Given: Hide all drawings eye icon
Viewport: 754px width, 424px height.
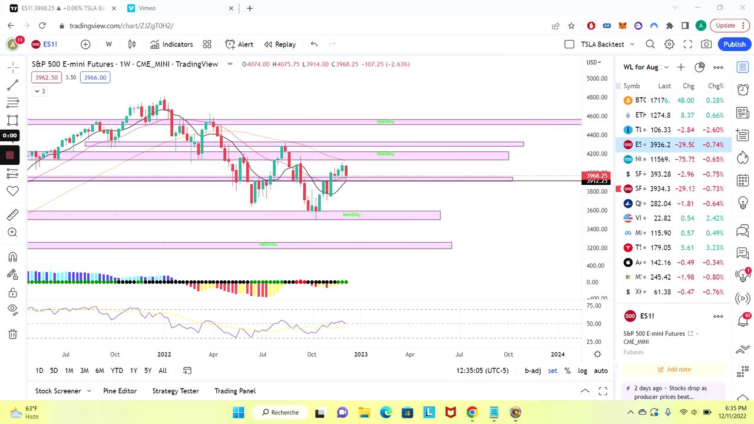Looking at the screenshot, I should (x=12, y=310).
